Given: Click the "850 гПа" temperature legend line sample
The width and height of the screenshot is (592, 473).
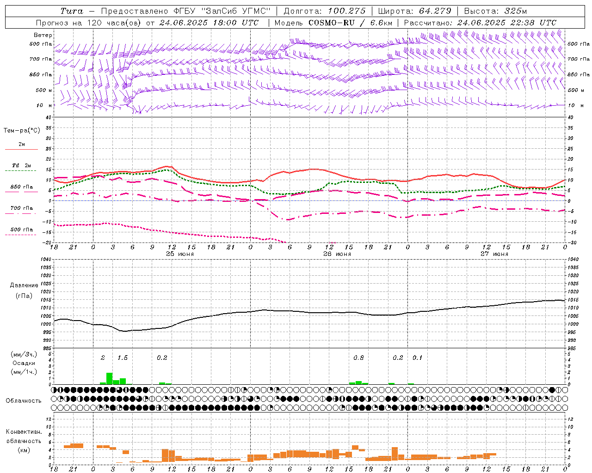Looking at the screenshot, I should (21, 192).
